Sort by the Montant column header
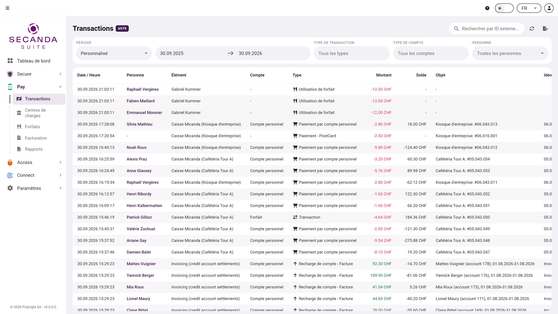 (x=384, y=75)
